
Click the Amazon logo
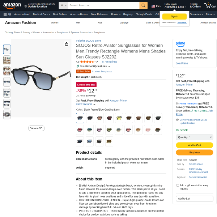coord(12,5)
